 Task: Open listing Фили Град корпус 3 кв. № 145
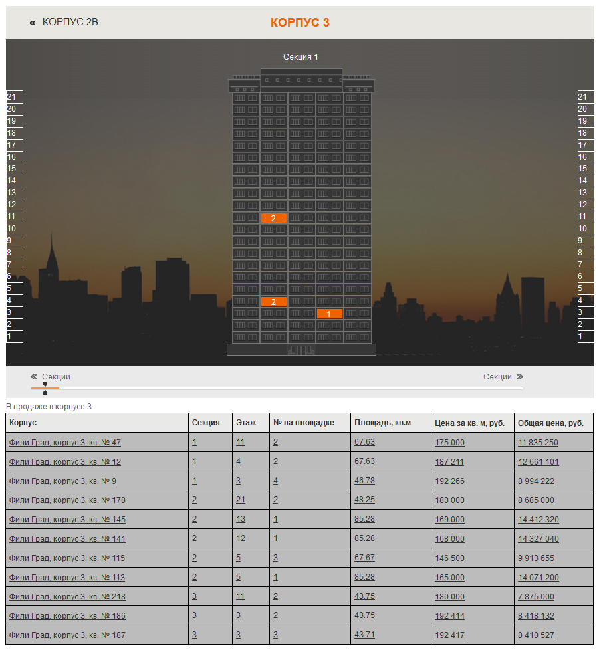click(67, 520)
